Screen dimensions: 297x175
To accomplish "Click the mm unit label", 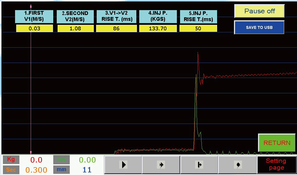I will (x=61, y=170).
